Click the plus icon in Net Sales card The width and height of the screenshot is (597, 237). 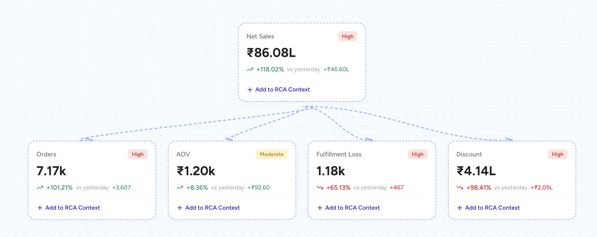pyautogui.click(x=250, y=90)
